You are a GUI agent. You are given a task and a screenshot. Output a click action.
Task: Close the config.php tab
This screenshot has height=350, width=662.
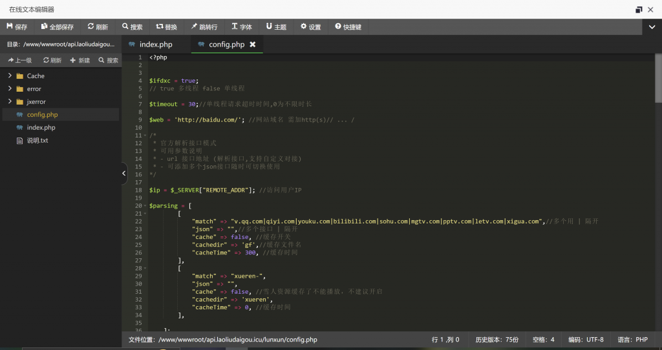(253, 45)
